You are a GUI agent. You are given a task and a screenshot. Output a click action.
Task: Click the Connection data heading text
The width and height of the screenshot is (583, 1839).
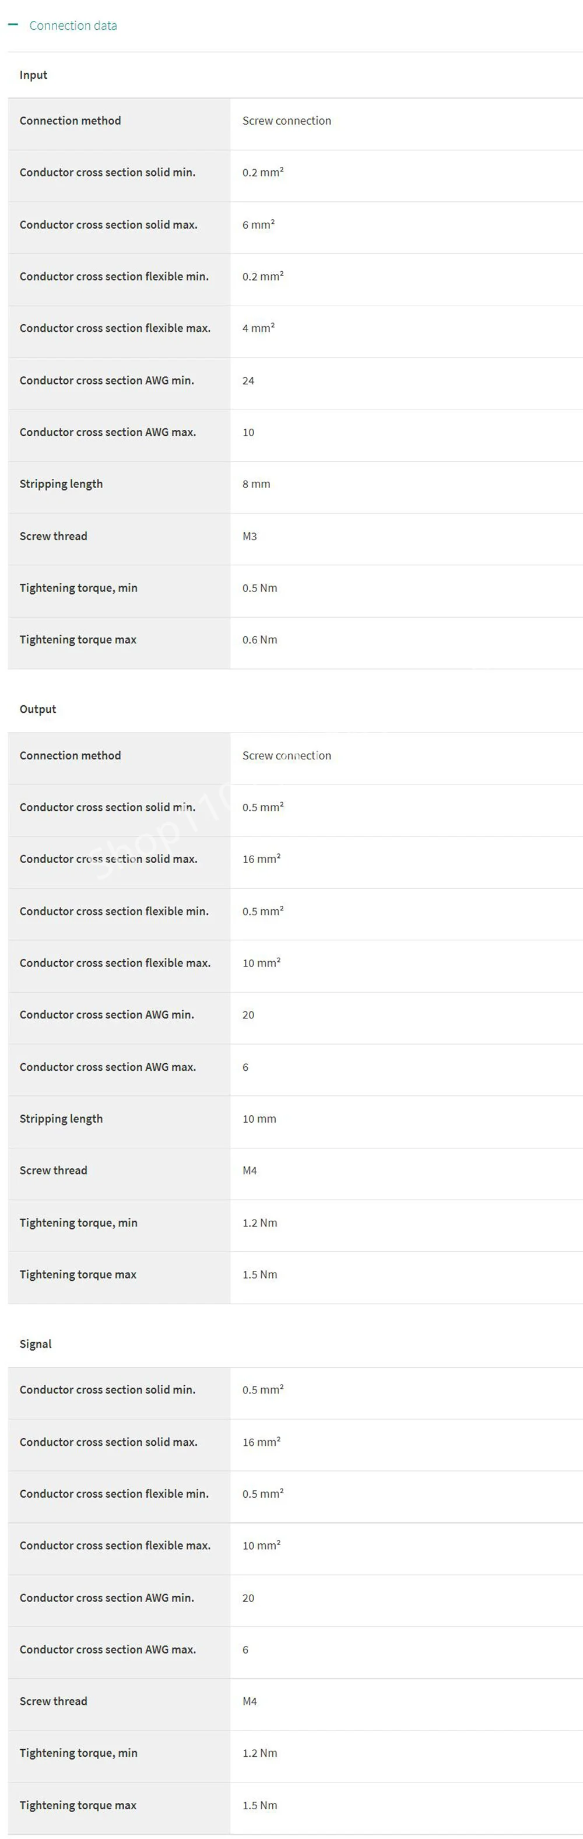point(73,26)
